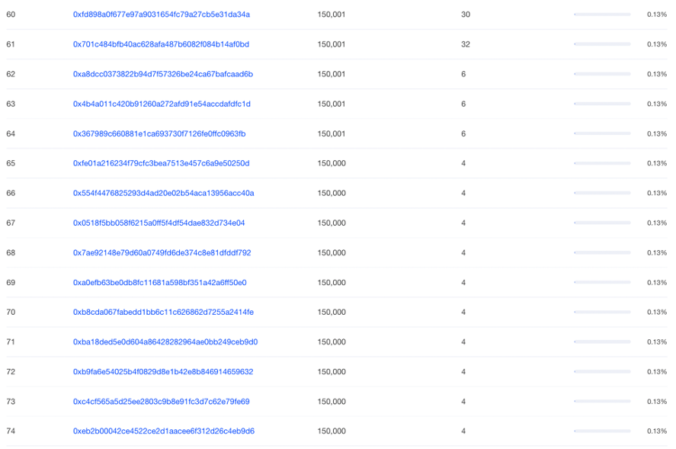Open address link starting 0x0518f5bb058f6215
Viewport: 676px width, 449px height.
(x=159, y=223)
